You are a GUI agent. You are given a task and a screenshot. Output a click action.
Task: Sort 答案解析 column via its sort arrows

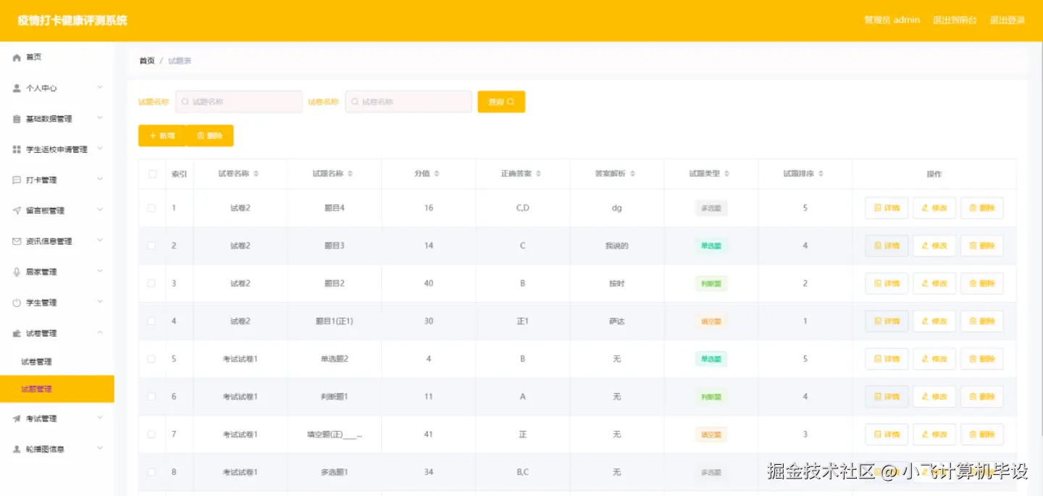tap(632, 174)
